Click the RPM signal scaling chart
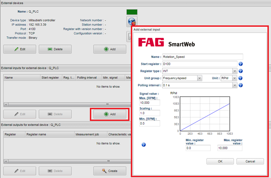The height and width of the screenshot is (178, 271). (x=205, y=114)
